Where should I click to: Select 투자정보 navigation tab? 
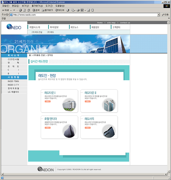click(x=54, y=27)
